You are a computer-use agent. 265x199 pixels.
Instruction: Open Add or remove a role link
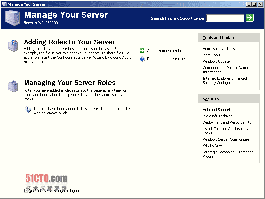pos(164,51)
